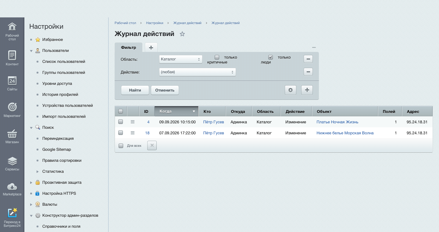Remove the Действие filter row
The image size is (439, 232).
(308, 72)
